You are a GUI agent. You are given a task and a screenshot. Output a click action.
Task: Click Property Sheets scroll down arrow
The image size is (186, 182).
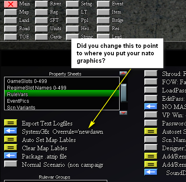tap(123, 113)
